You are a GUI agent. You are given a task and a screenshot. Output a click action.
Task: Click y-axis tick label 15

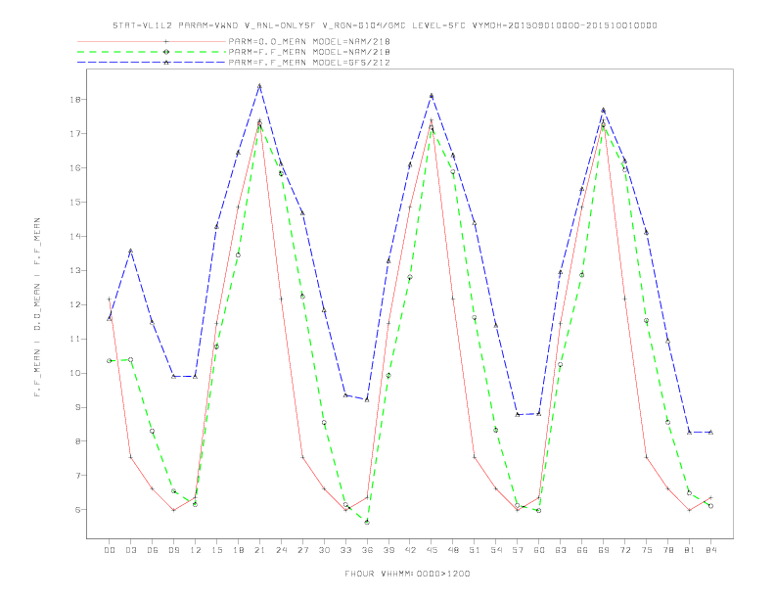(x=75, y=203)
